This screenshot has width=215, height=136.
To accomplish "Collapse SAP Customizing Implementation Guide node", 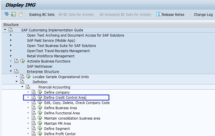I will click(x=5, y=30).
